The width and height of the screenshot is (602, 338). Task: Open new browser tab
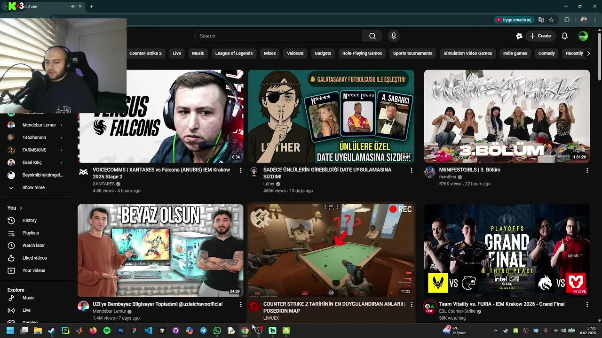[x=91, y=7]
